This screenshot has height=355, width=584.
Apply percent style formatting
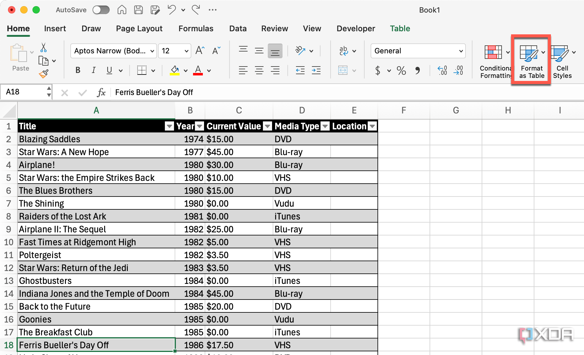pos(400,71)
